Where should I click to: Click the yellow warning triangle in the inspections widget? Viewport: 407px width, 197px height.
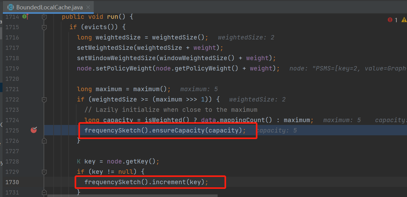coord(404,20)
